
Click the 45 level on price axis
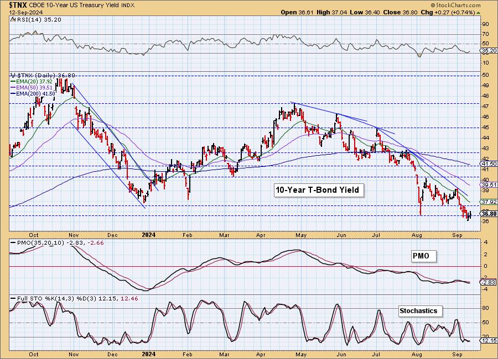[486, 127]
